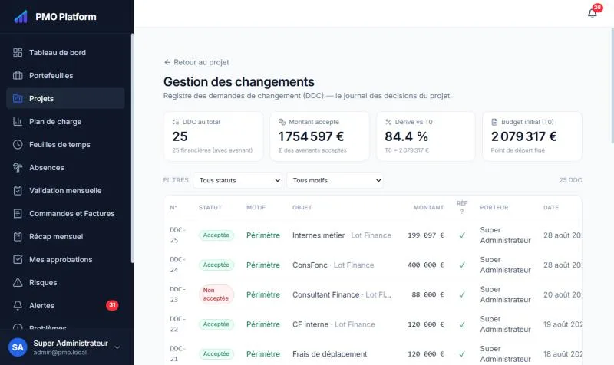
Task: Click the Mes approbations checkbox icon
Action: click(18, 259)
